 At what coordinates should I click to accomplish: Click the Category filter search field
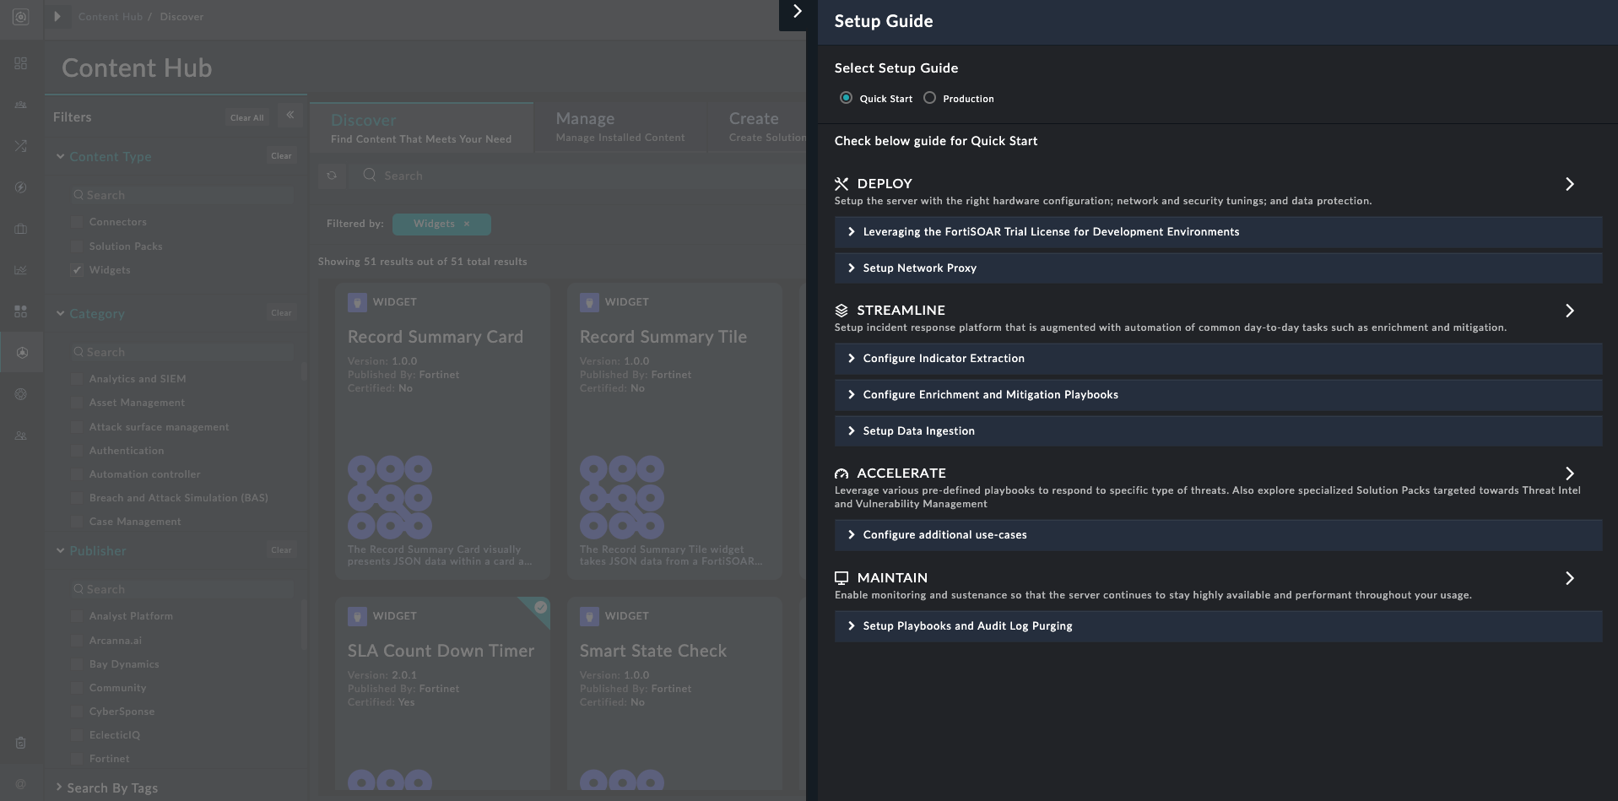tap(182, 352)
